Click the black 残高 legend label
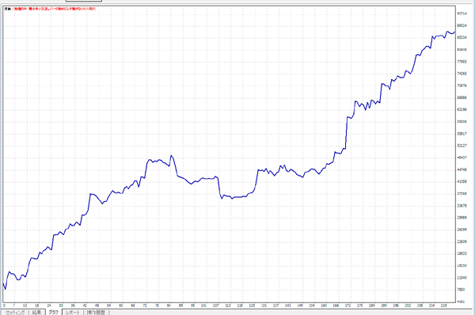Image resolution: width=475 pixels, height=315 pixels. pyautogui.click(x=8, y=9)
